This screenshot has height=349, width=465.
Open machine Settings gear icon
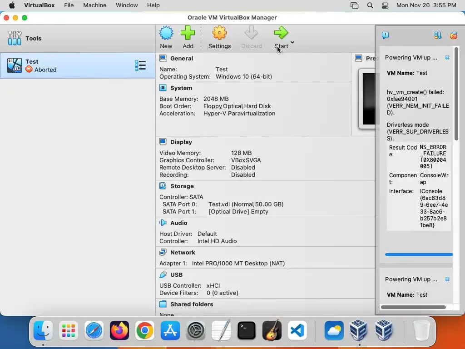pyautogui.click(x=219, y=33)
